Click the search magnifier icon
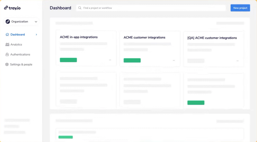 coord(80,8)
